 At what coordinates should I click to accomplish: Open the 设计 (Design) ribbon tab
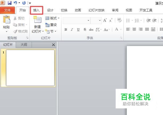click(x=50, y=10)
